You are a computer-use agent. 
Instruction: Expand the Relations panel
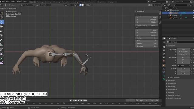[x=171, y=81]
